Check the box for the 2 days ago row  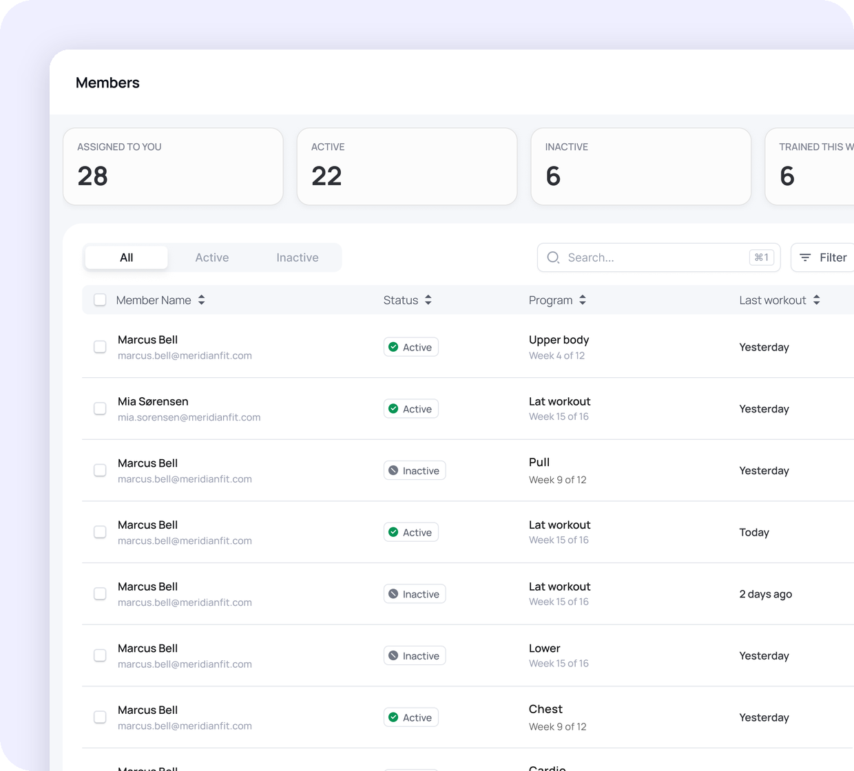tap(100, 594)
